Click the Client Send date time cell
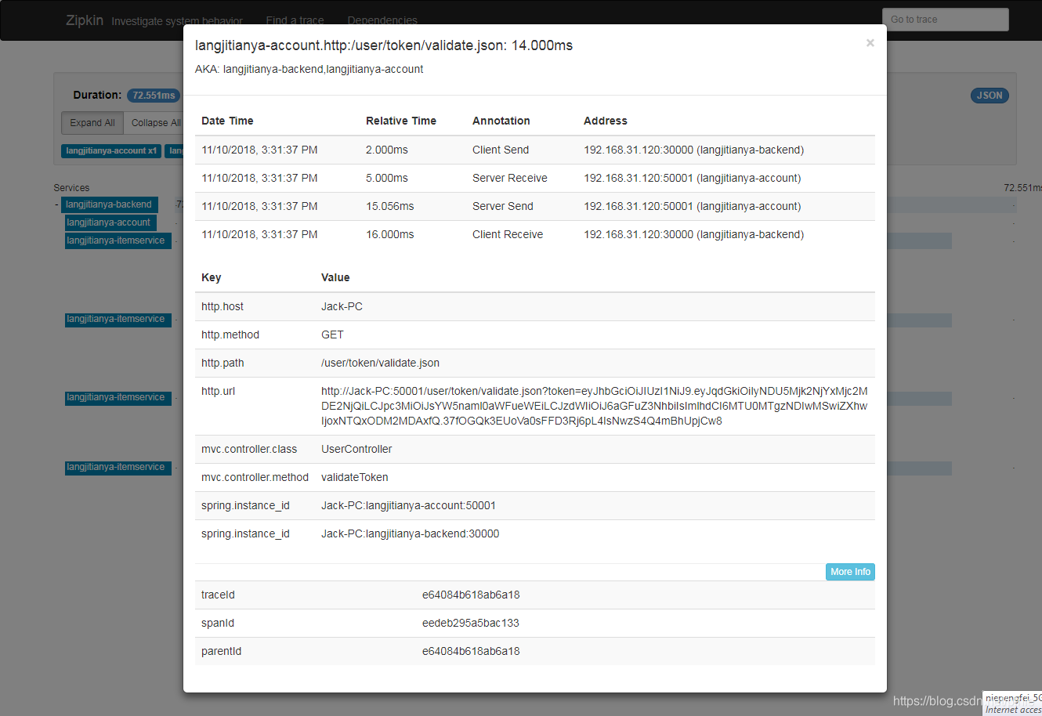The width and height of the screenshot is (1042, 716). coord(259,150)
